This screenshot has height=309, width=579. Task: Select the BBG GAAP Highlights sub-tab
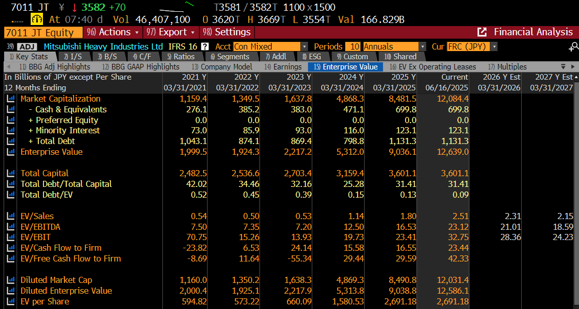141,67
